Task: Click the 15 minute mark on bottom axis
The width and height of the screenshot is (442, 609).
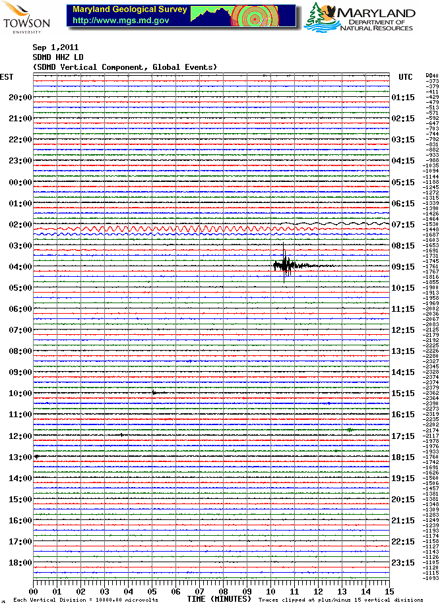Action: click(389, 592)
